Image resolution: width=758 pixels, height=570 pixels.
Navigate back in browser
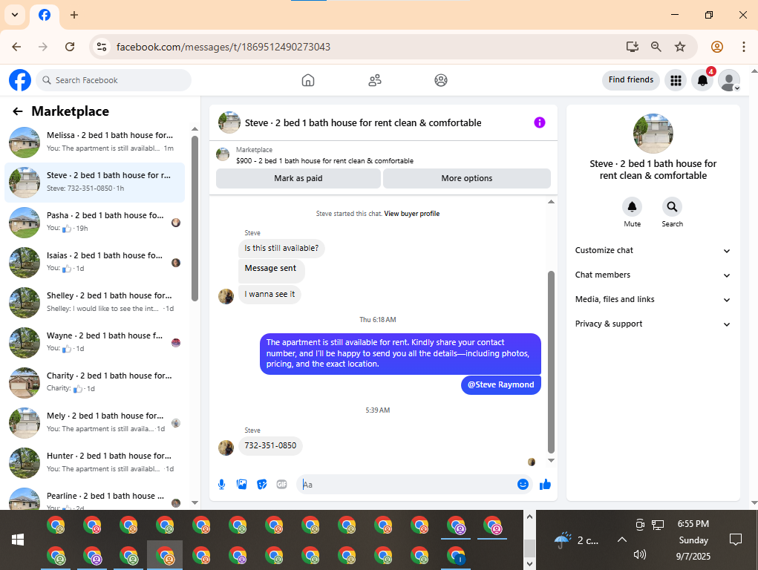16,47
